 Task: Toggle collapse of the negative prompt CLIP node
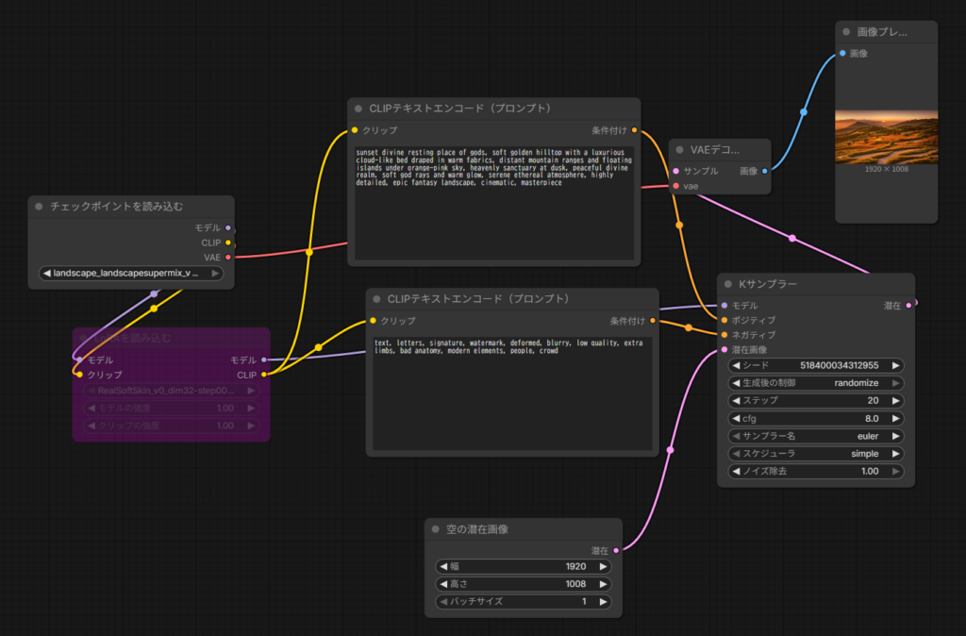[378, 299]
